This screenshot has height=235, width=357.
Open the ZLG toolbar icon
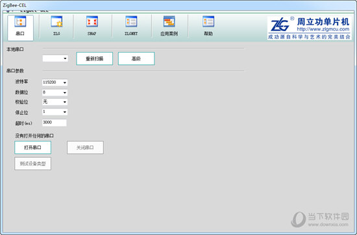56,26
